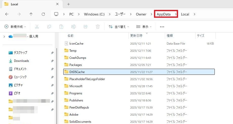Click the Rename icon in toolbar
This screenshot has height=124, width=233.
73,27
